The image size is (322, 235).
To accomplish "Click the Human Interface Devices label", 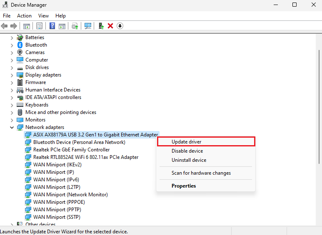I will coord(53,90).
